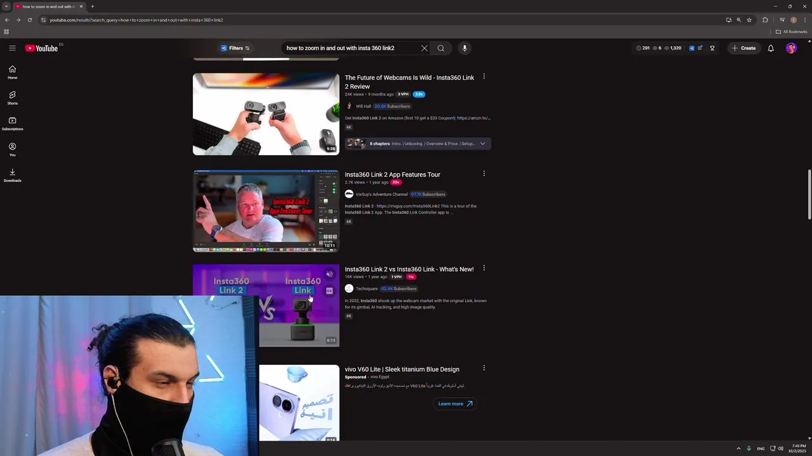Open the tab search dropdown chevron
Image resolution: width=812 pixels, height=456 pixels.
pos(6,6)
